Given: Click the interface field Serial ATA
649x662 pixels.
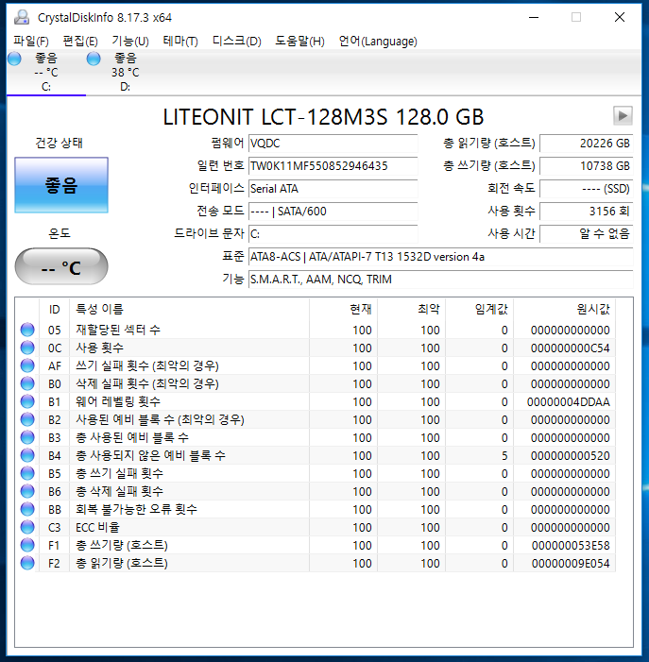Looking at the screenshot, I should click(333, 189).
